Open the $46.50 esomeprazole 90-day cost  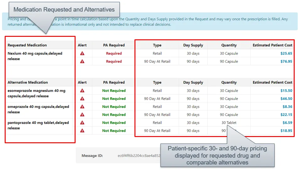click(286, 99)
